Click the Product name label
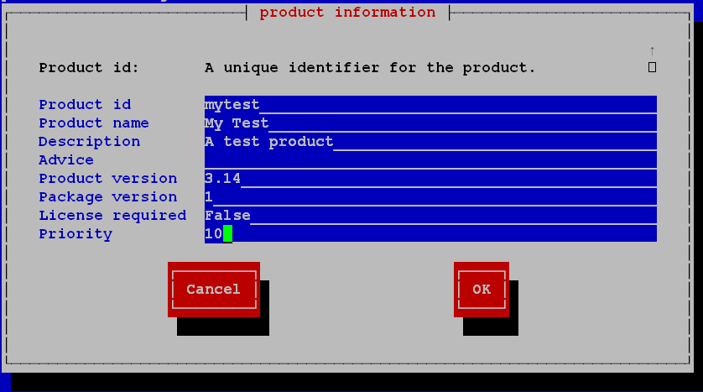Screen dimensions: 703x392 (x=94, y=123)
